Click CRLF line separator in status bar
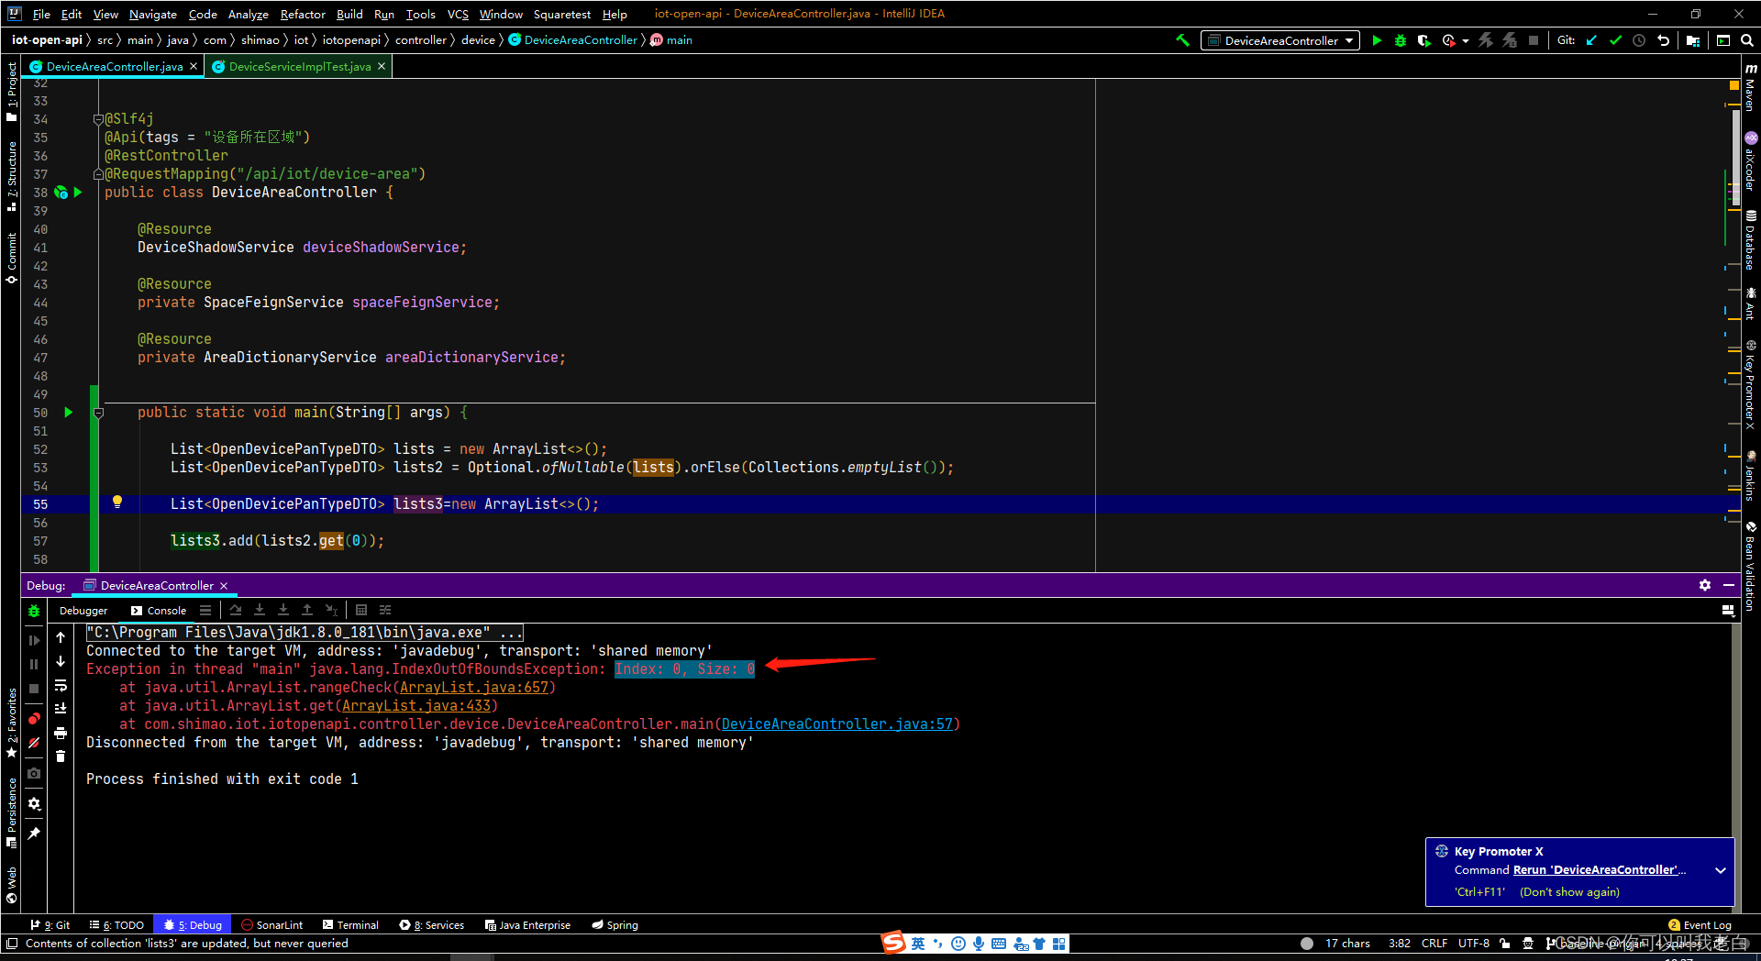 coord(1434,944)
